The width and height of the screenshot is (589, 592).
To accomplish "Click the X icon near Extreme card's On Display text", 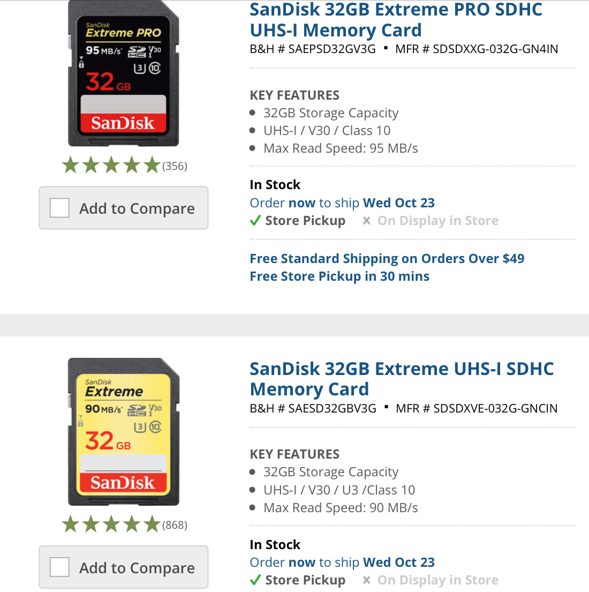I will point(366,580).
